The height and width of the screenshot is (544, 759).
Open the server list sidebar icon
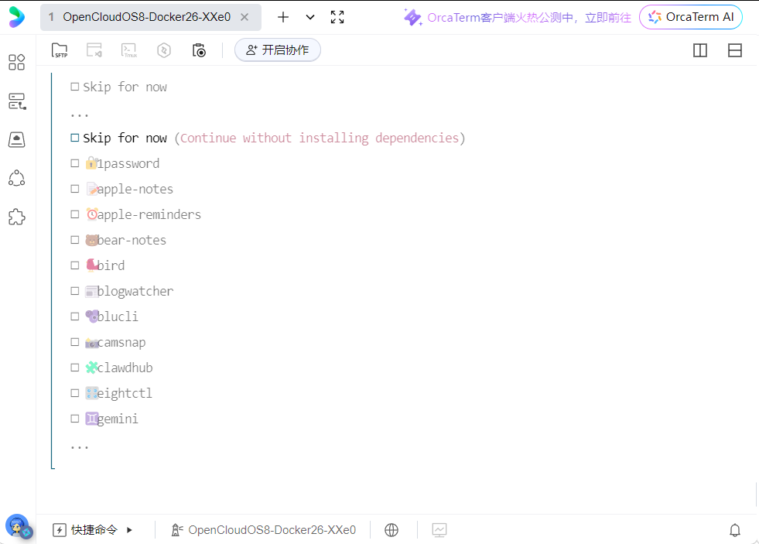(17, 101)
